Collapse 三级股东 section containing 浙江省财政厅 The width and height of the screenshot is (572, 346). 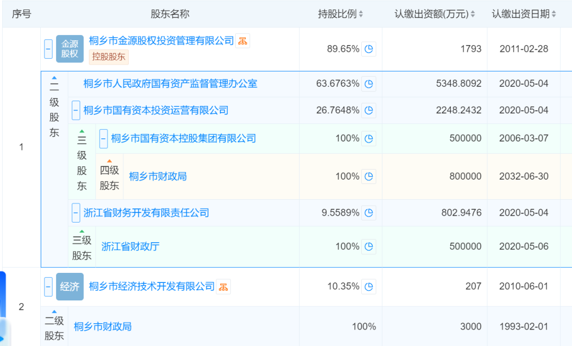click(x=82, y=231)
